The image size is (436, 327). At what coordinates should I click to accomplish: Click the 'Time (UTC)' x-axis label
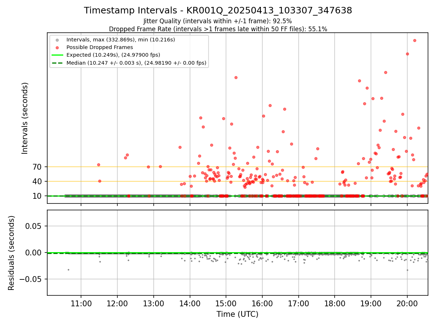tap(238, 314)
